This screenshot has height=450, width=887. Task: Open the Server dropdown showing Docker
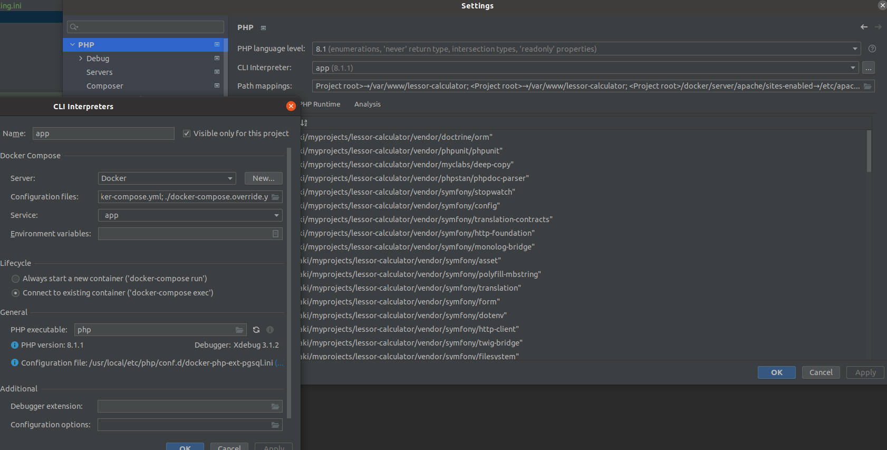pos(167,178)
